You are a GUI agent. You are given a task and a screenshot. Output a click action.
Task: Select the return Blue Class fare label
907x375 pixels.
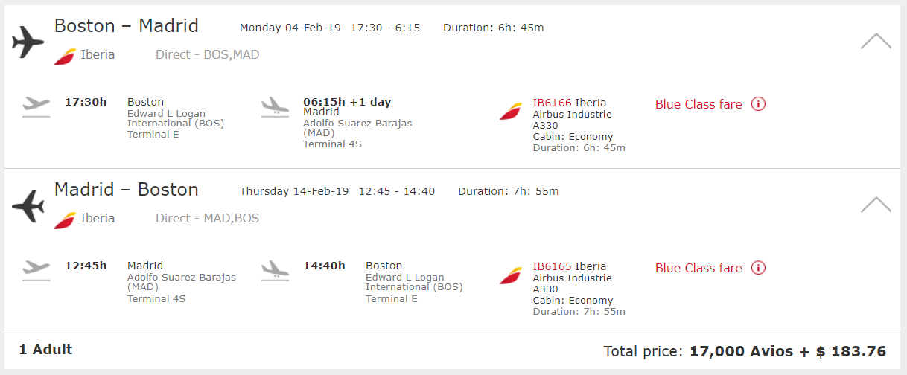click(698, 268)
